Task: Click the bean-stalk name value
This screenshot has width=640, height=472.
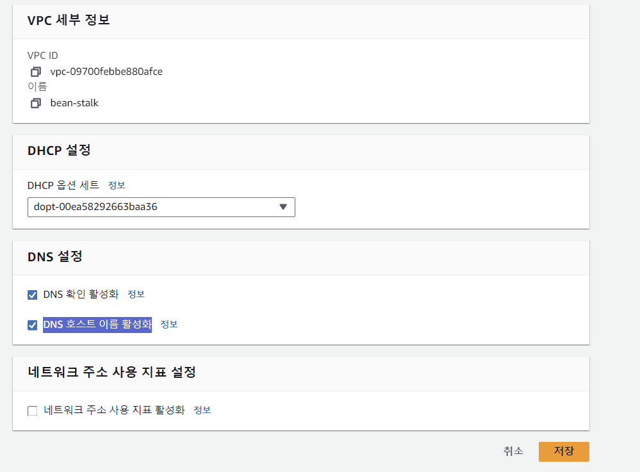Action: pos(74,103)
